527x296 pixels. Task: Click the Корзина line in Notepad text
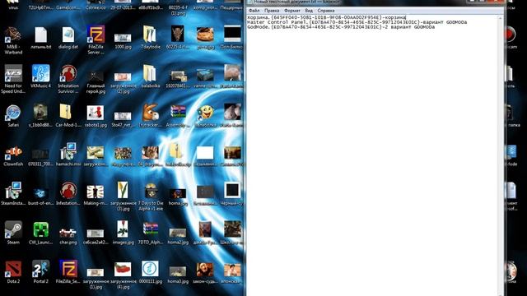(327, 17)
